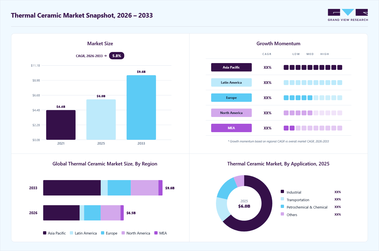The width and height of the screenshot is (379, 251).
Task: Click the MED column header
Action: [310, 54]
